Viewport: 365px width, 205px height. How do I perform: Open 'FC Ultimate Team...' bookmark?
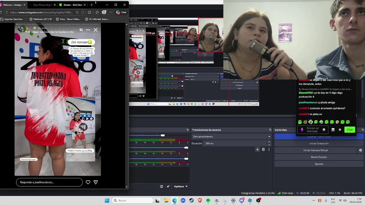click(97, 19)
